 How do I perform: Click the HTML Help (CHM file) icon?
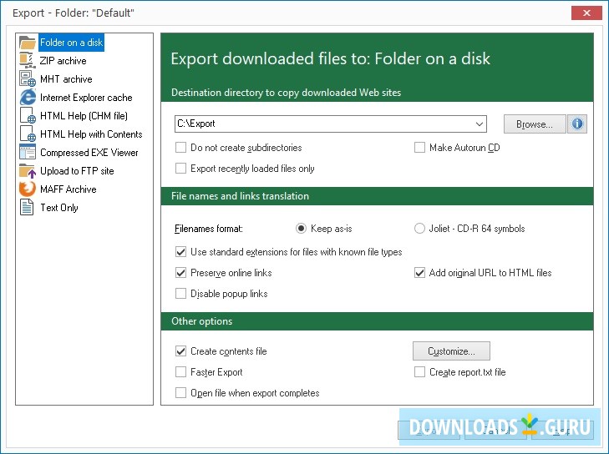28,116
